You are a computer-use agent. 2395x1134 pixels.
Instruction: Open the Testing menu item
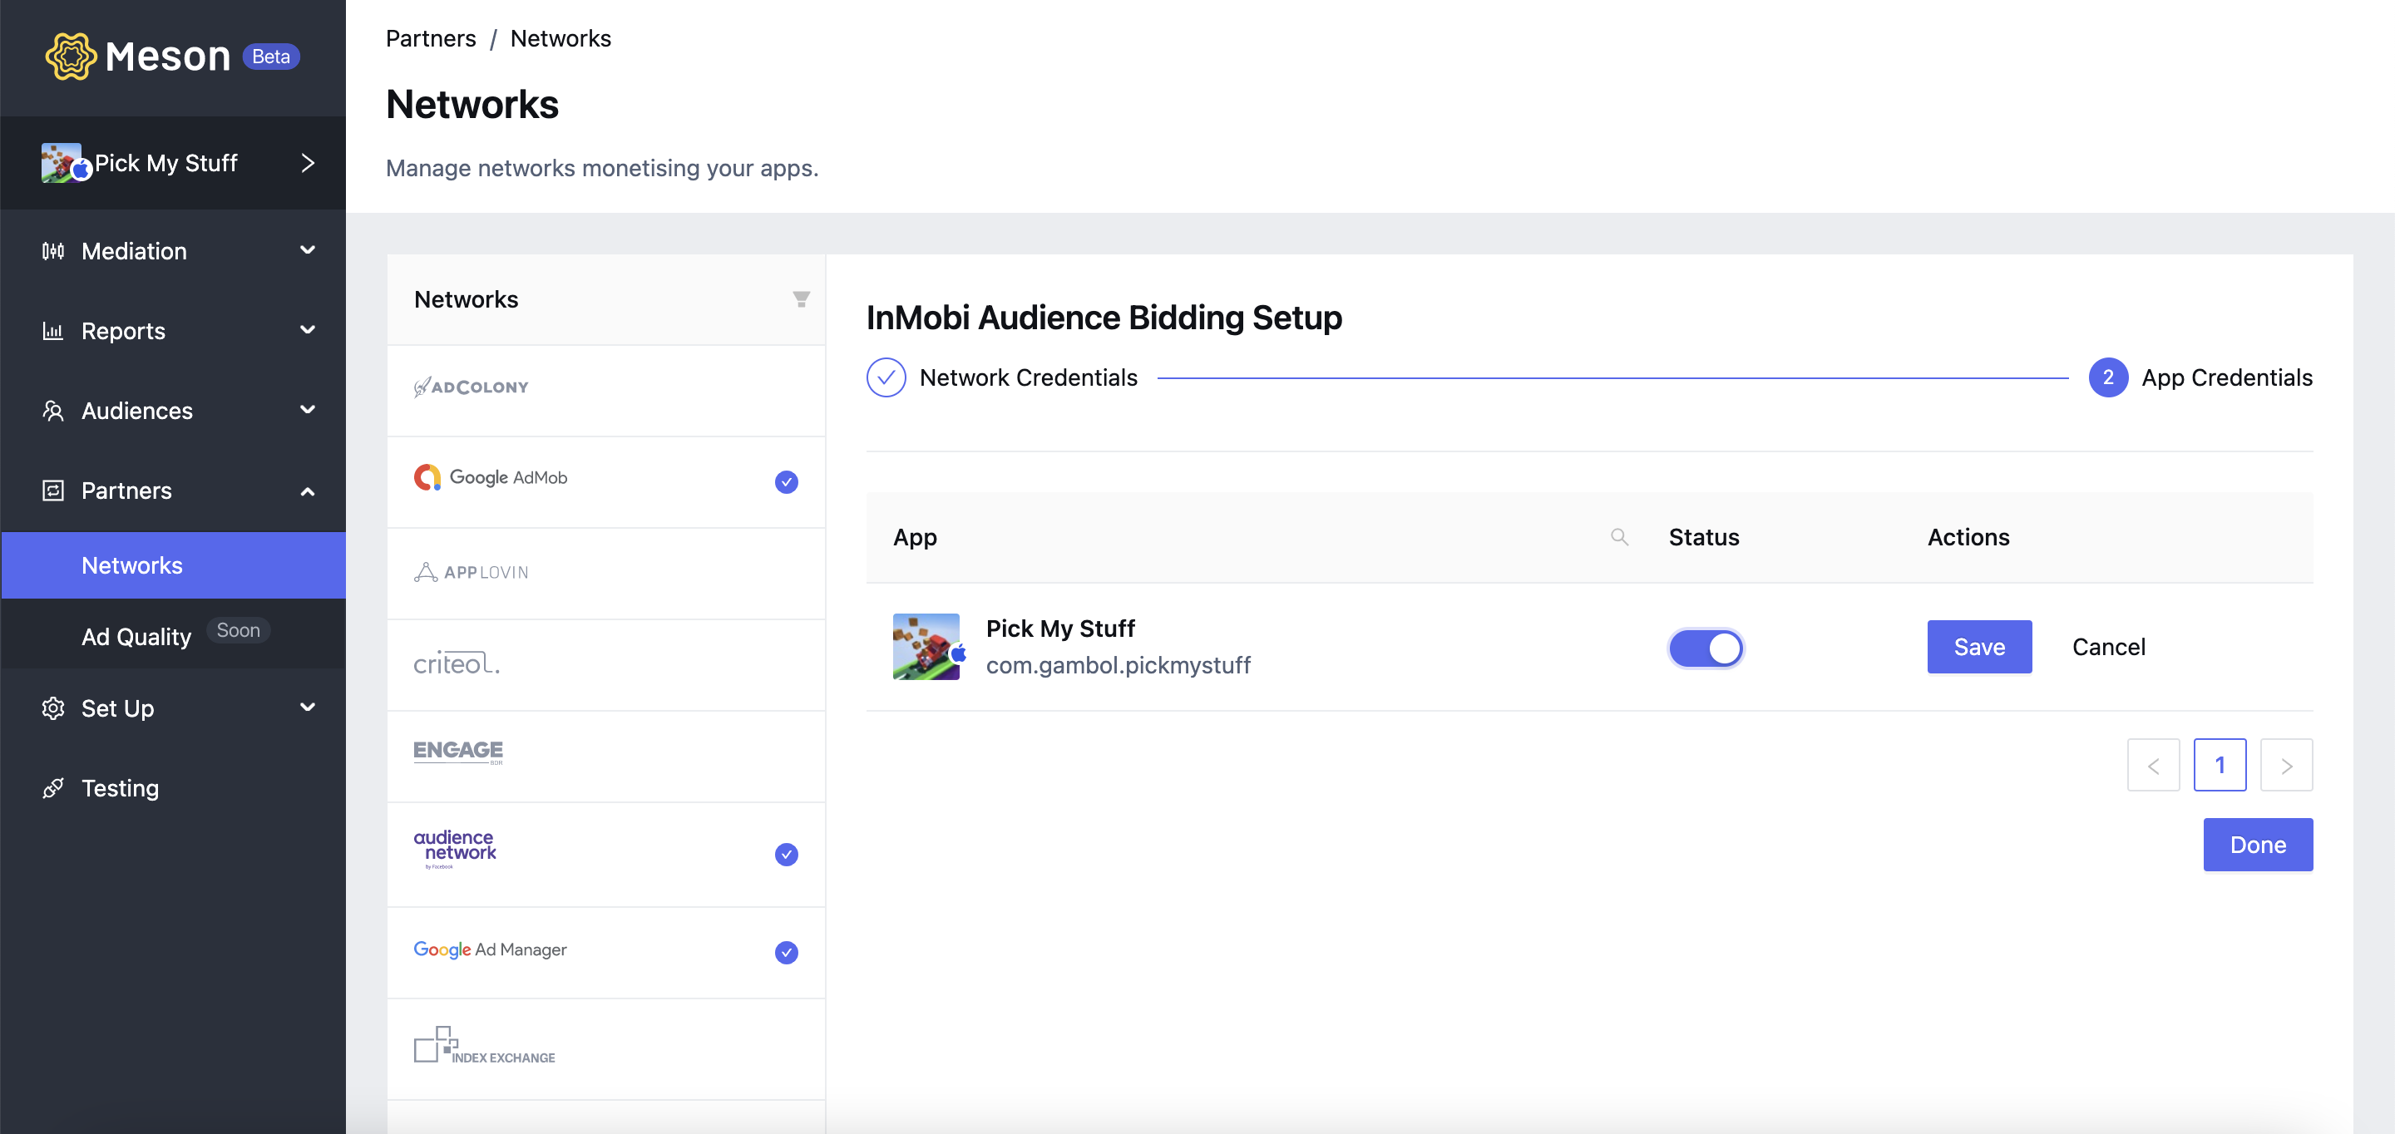click(120, 788)
